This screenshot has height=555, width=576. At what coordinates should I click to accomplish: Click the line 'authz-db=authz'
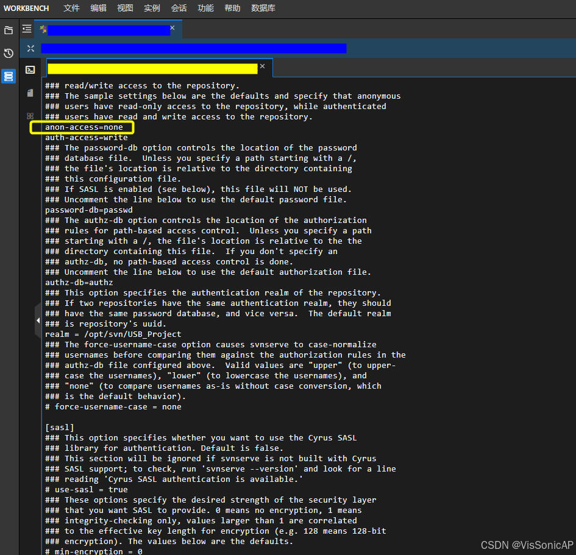point(79,282)
